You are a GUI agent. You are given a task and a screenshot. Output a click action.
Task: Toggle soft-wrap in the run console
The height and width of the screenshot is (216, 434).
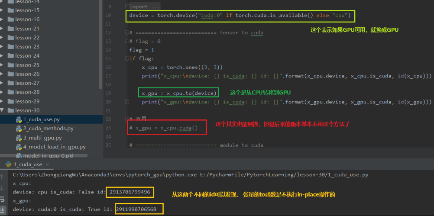point(2,199)
